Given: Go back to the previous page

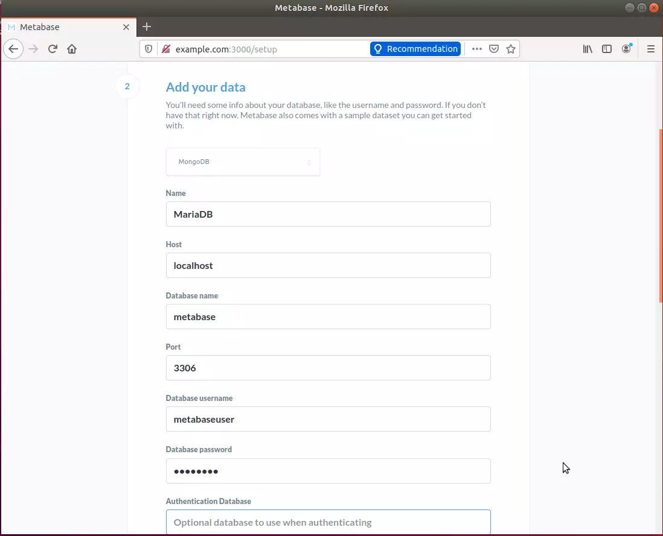Looking at the screenshot, I should 13,49.
